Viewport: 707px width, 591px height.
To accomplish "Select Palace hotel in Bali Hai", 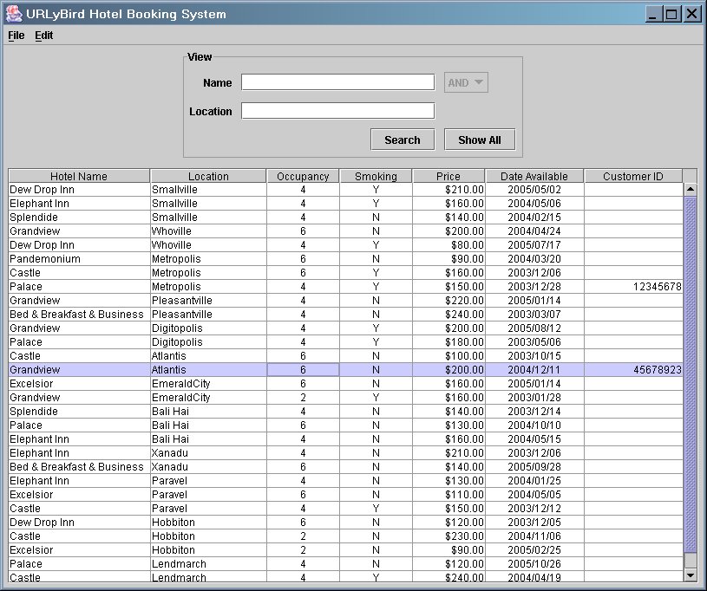I will (79, 425).
